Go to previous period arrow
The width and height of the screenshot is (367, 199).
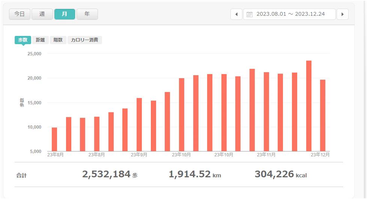(x=236, y=14)
